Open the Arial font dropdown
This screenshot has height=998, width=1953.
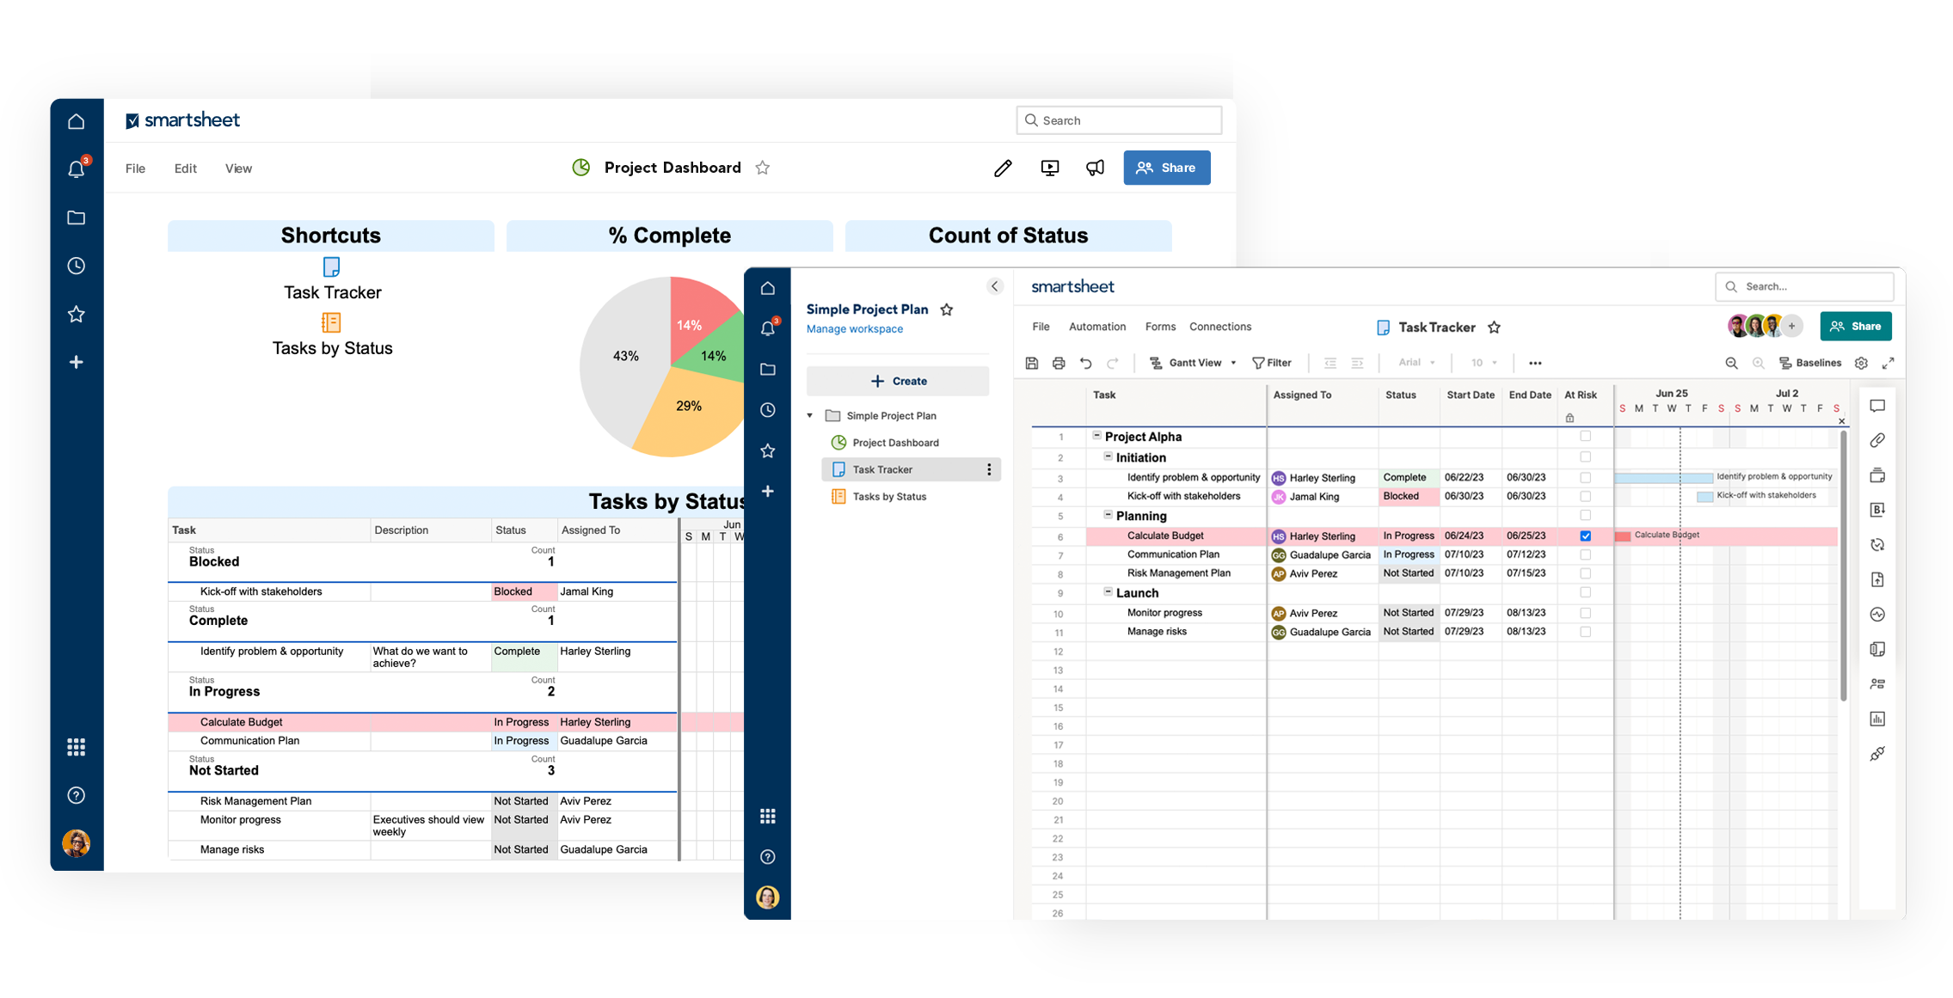pos(1416,363)
